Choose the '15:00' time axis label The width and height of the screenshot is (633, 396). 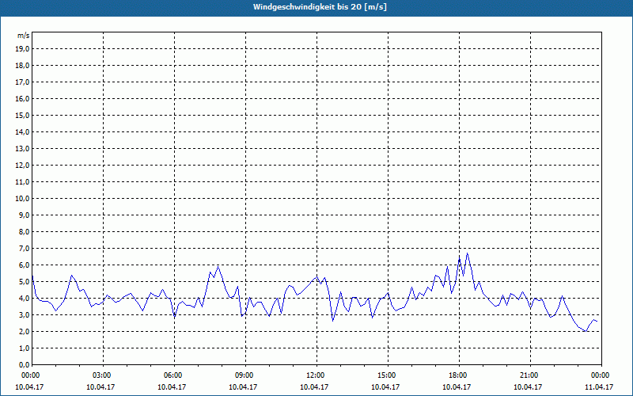[388, 375]
